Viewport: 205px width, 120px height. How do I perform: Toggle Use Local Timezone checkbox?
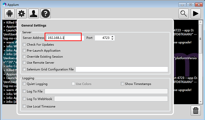pos(24,106)
